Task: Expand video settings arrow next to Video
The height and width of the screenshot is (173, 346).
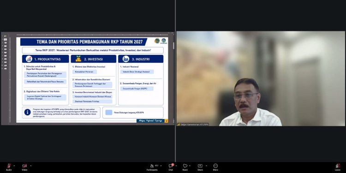Action: pos(30,166)
